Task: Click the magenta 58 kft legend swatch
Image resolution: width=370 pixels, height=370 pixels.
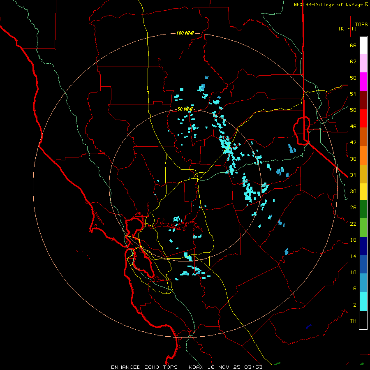Action: pos(363,82)
